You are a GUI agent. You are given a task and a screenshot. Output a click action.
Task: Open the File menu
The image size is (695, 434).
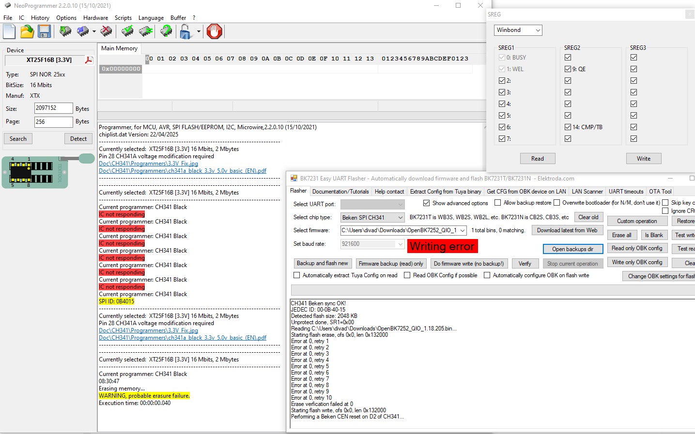(x=8, y=18)
